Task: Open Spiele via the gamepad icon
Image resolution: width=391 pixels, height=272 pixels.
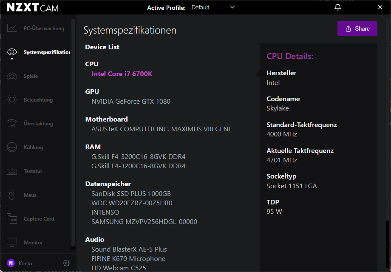Action: coord(12,76)
